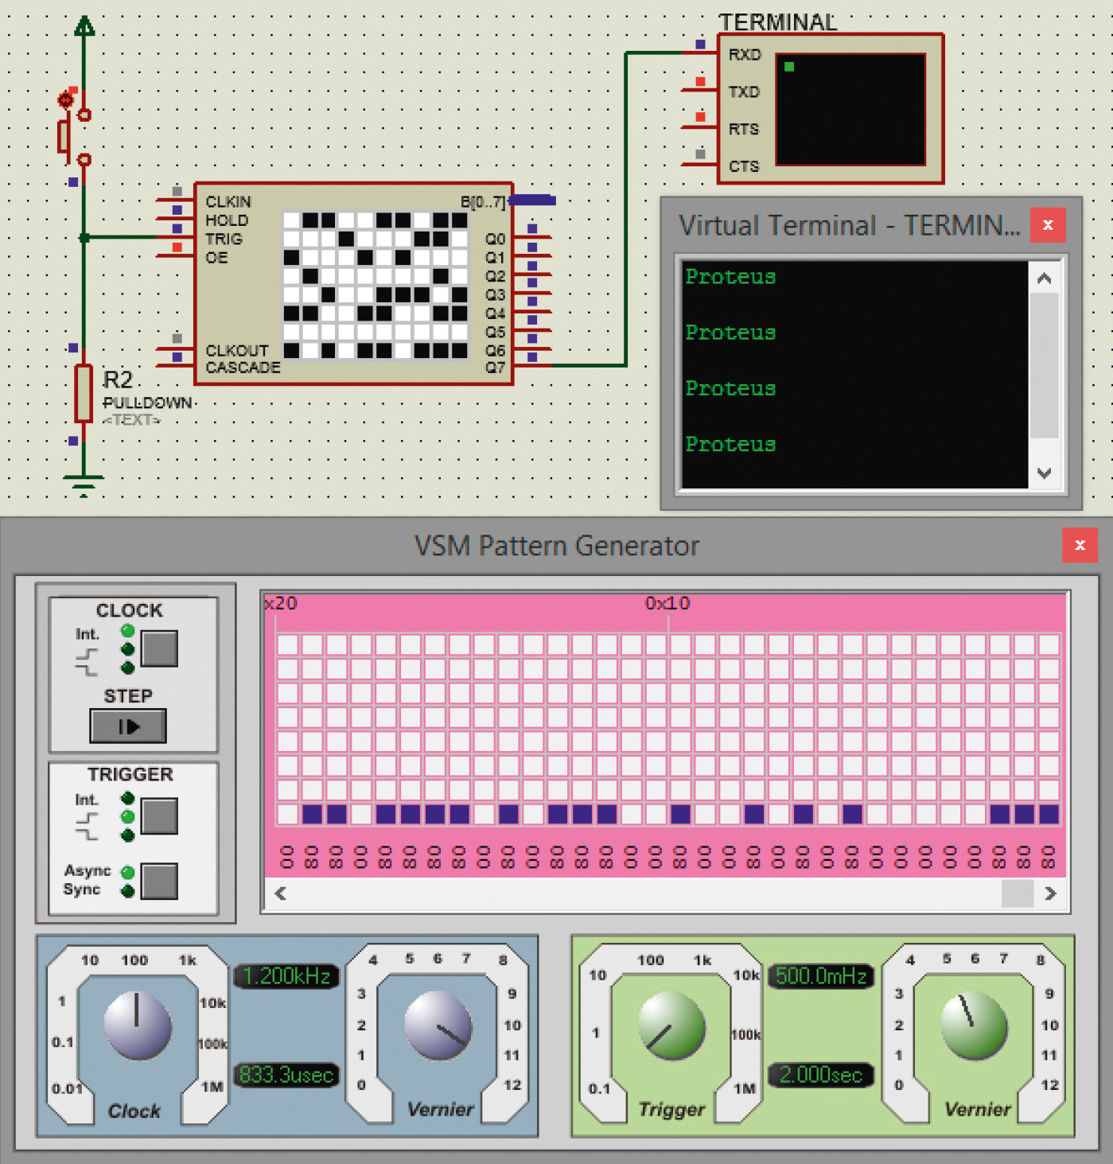Click the 833.3usec clock period display

(286, 1075)
